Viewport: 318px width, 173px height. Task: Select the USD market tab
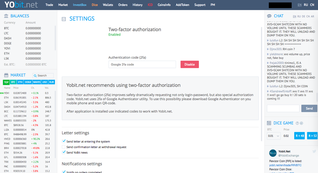45,82
